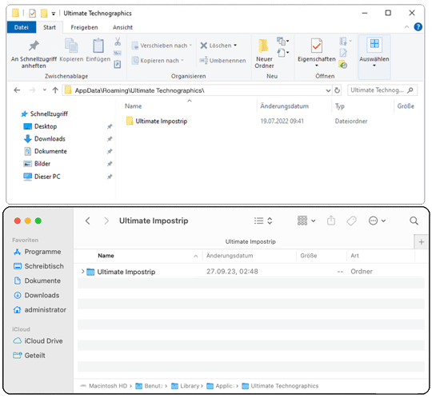Switch to the Freigeben ribbon tab

84,27
